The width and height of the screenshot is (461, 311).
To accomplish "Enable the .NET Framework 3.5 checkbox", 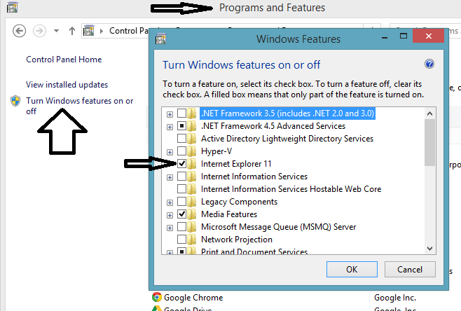I will [x=181, y=113].
